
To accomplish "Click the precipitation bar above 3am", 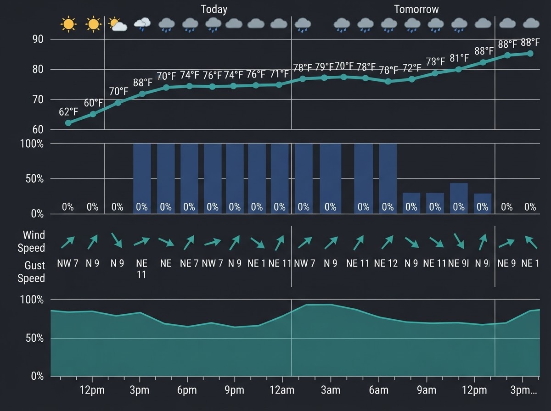I will pos(331,178).
